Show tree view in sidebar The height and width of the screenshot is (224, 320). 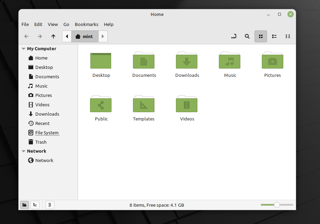[x=35, y=205]
